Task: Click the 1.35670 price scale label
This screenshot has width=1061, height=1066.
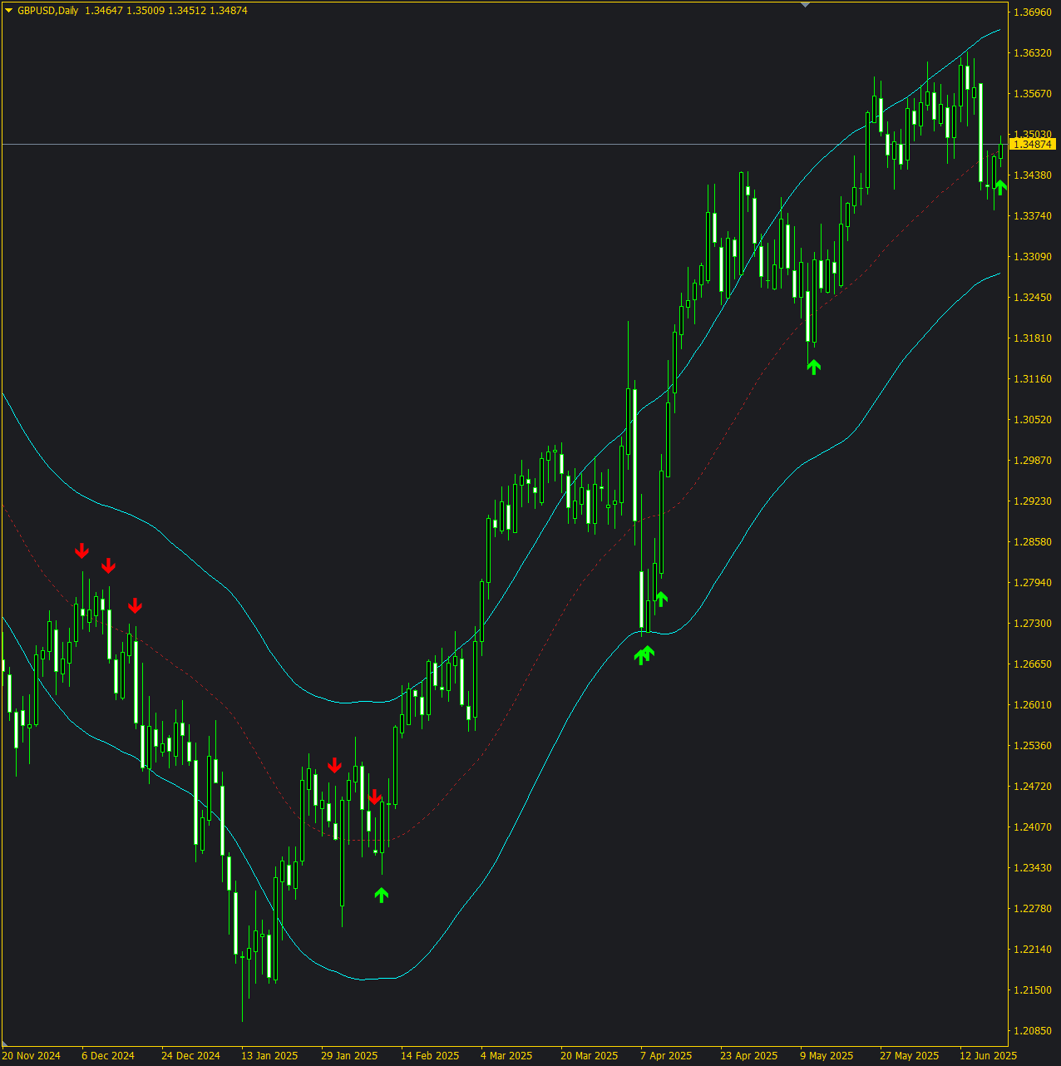Action: click(x=1034, y=94)
